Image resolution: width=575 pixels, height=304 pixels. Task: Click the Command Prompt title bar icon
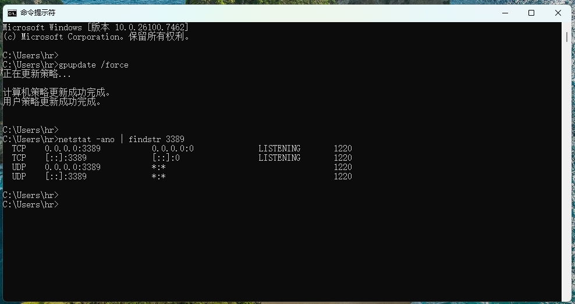click(12, 13)
